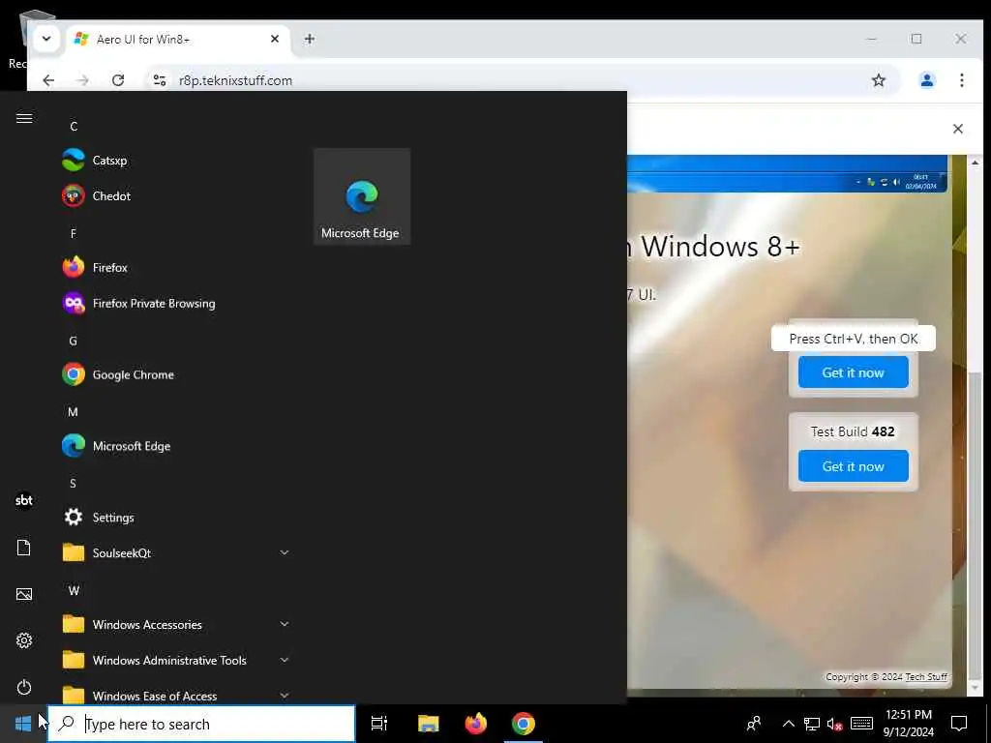This screenshot has width=991, height=743.
Task: Click the taskbar search box
Action: pos(201,724)
